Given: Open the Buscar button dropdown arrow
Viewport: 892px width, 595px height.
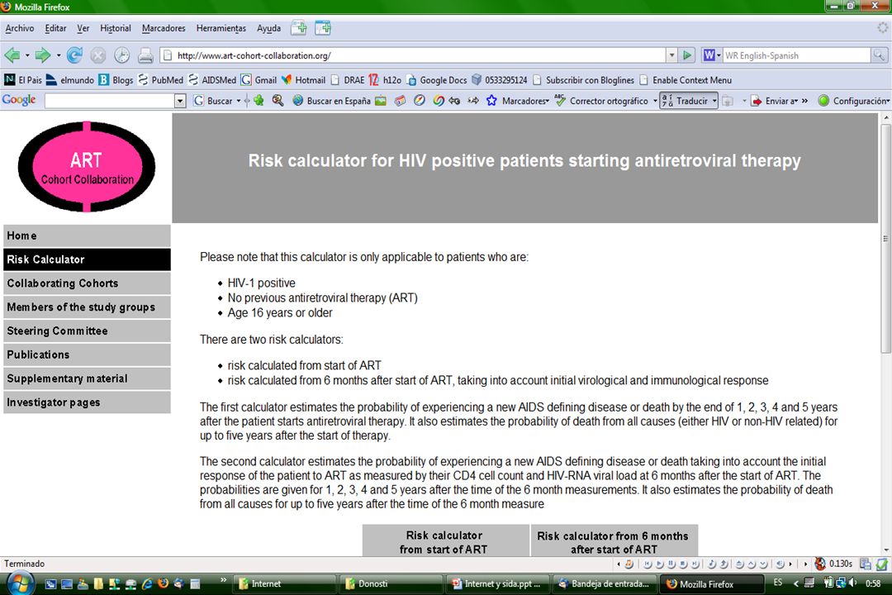Looking at the screenshot, I should coord(239,101).
